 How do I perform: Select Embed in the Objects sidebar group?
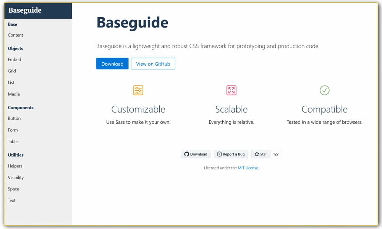(x=15, y=60)
